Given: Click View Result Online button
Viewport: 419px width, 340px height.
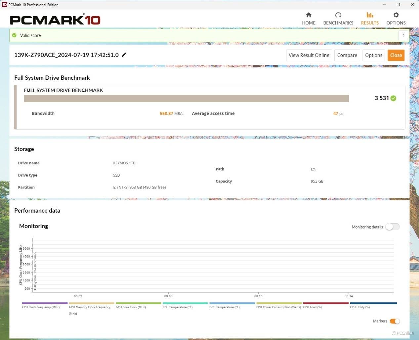Looking at the screenshot, I should (x=309, y=55).
